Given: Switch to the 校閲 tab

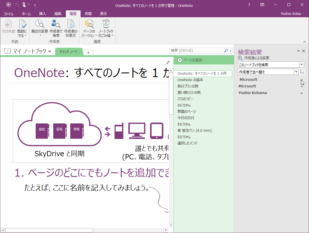Looking at the screenshot, I should [88, 14].
